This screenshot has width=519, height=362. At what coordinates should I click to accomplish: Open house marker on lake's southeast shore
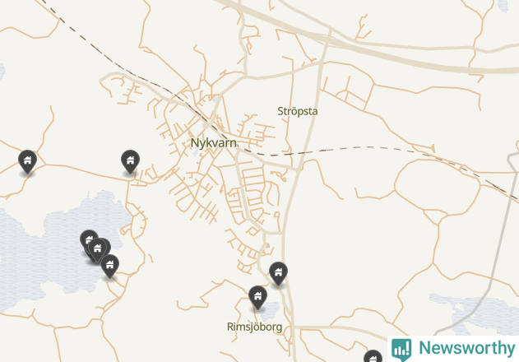click(109, 267)
